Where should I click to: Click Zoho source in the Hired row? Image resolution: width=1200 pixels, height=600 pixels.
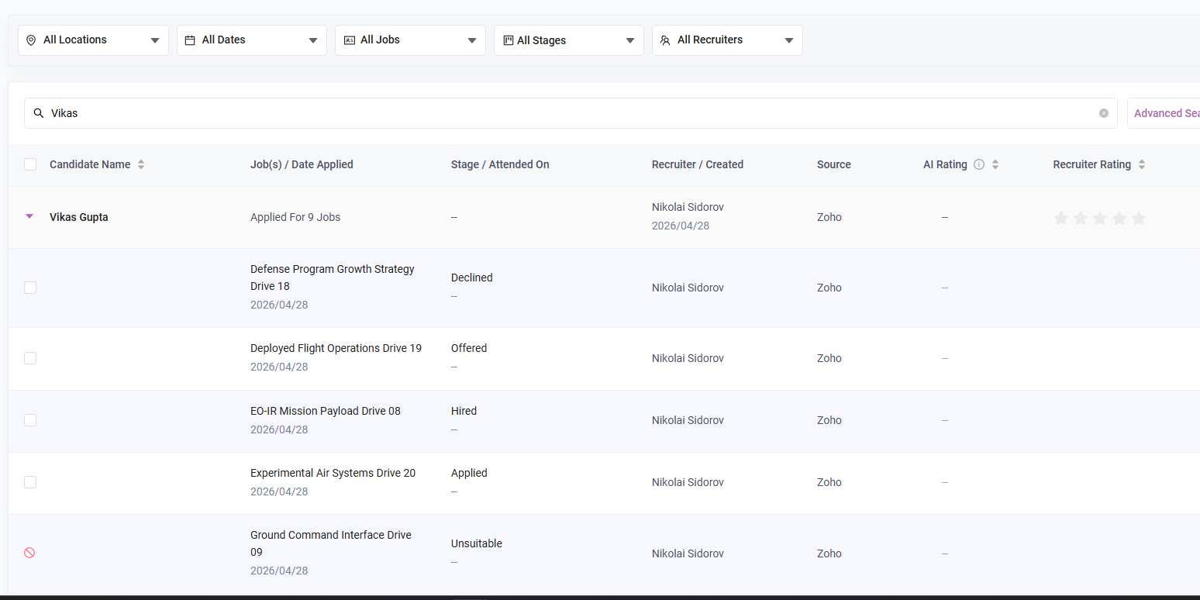point(829,420)
